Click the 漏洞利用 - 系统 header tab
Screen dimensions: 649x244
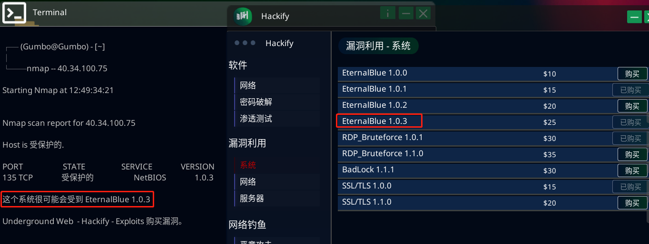pyautogui.click(x=378, y=46)
